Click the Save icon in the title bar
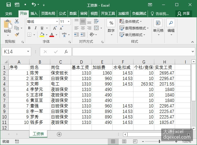Viewport: 197px width, 145px height. pos(9,5)
